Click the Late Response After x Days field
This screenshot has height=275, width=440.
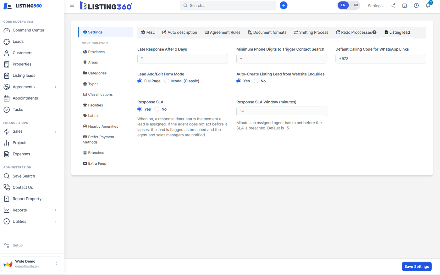point(183,58)
